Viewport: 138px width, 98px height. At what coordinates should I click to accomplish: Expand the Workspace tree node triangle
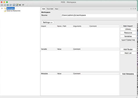(2, 8)
